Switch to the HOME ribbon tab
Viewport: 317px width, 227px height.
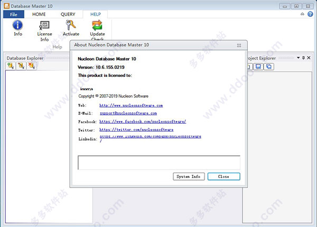pos(39,14)
